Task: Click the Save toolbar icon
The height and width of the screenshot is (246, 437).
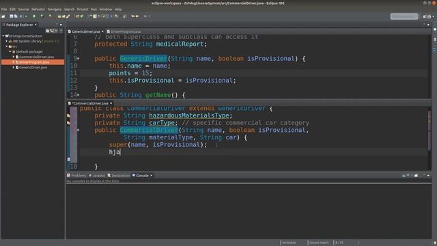Action: click(12, 16)
